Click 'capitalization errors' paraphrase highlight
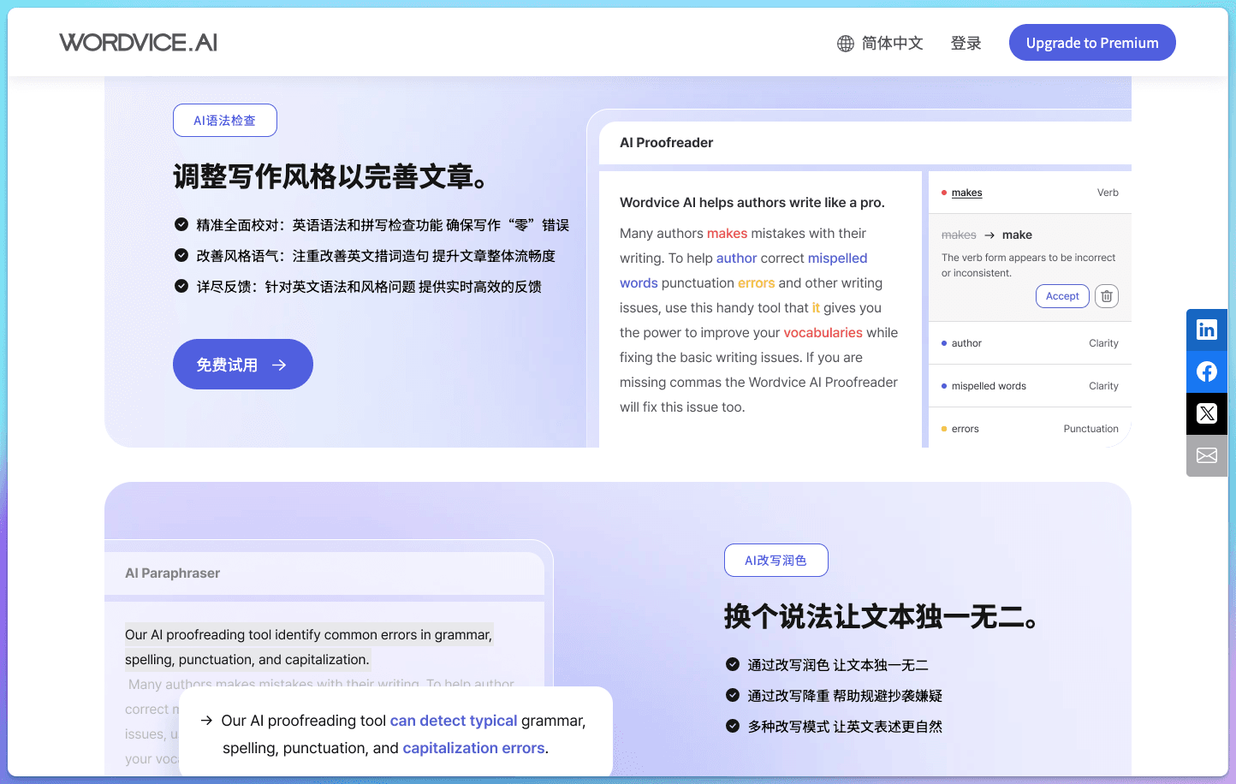This screenshot has height=784, width=1236. coord(473,748)
